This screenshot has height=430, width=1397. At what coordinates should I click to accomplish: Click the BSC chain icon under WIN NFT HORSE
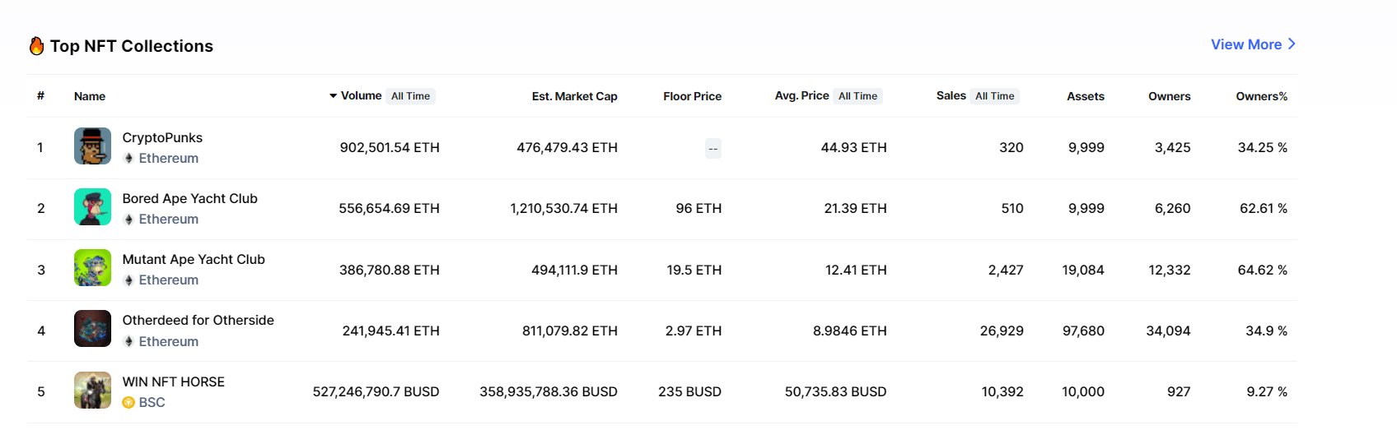(x=128, y=402)
